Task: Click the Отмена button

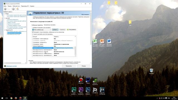Action: [84, 66]
